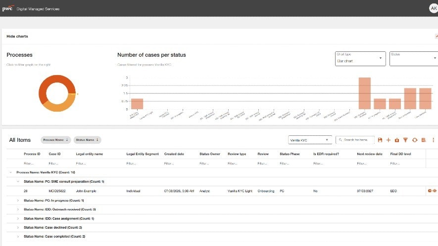The image size is (438, 246).
Task: Click the eye view icon in John Example row
Action: point(435,191)
